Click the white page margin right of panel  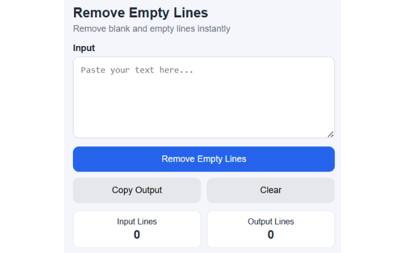[373, 126]
